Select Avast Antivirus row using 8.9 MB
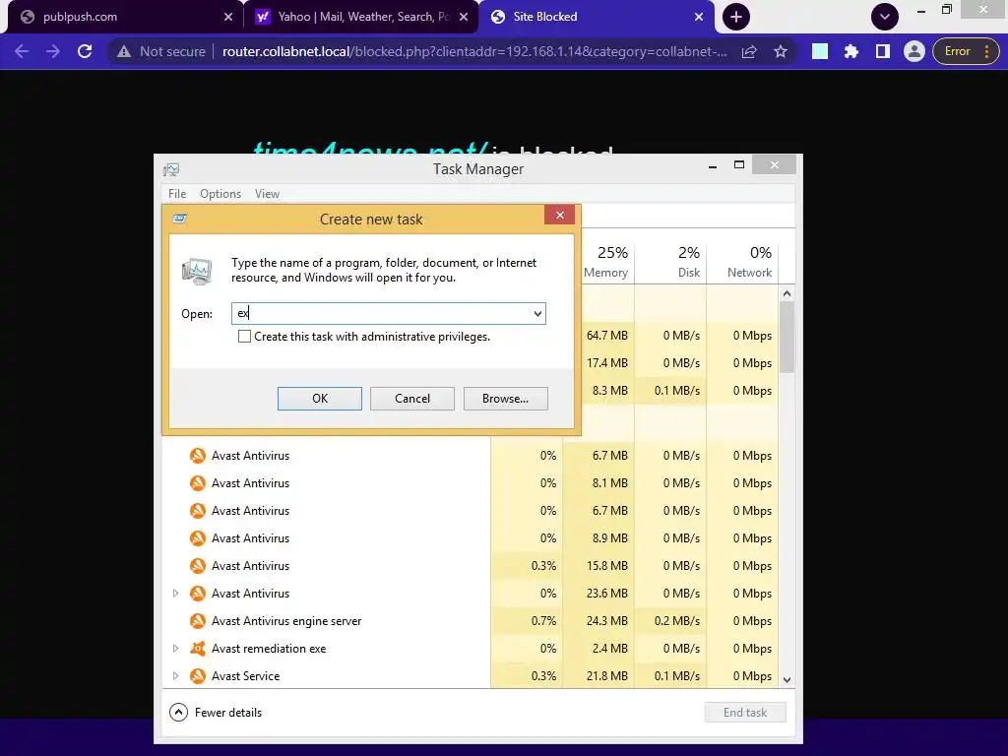Viewport: 1008px width, 756px height. click(471, 538)
